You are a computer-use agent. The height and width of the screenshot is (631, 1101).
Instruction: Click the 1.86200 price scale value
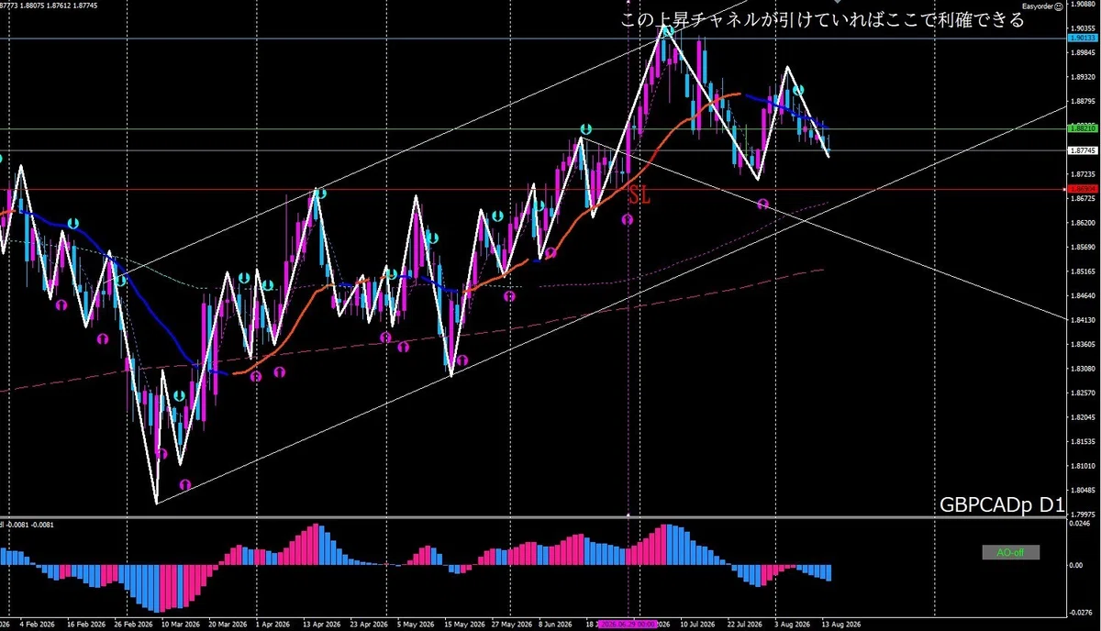coord(1083,223)
